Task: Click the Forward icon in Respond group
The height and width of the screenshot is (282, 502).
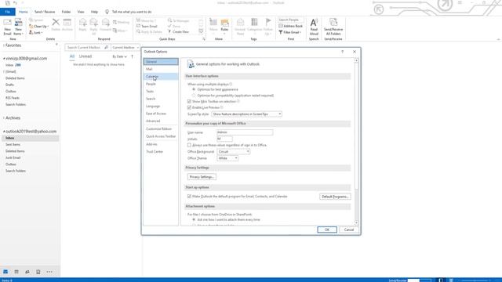Action: [105, 23]
